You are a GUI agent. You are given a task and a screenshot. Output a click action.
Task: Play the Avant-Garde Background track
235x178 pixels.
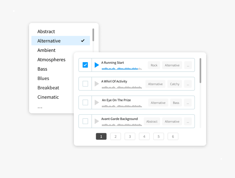(x=97, y=121)
